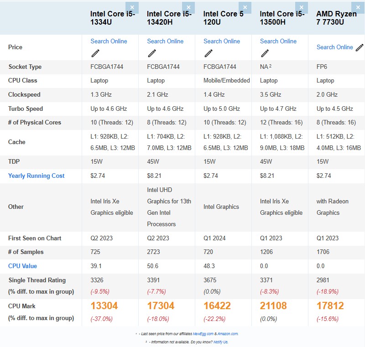This screenshot has width=365, height=347.
Task: Search Online price for Ryzen 7 7730U
Action: (x=334, y=47)
